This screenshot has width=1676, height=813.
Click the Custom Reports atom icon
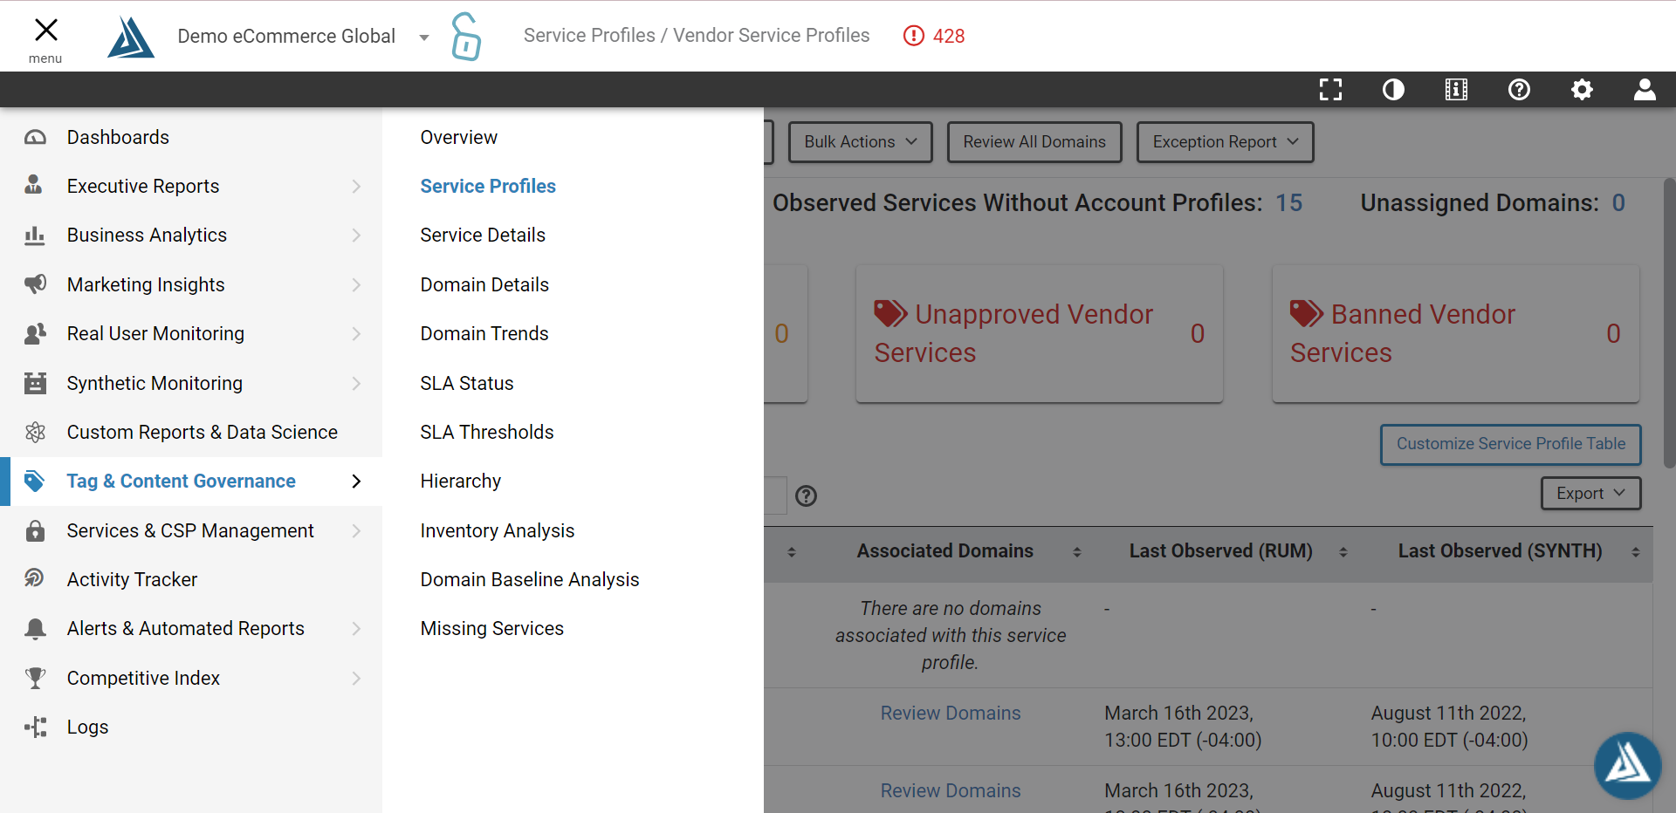pyautogui.click(x=35, y=432)
